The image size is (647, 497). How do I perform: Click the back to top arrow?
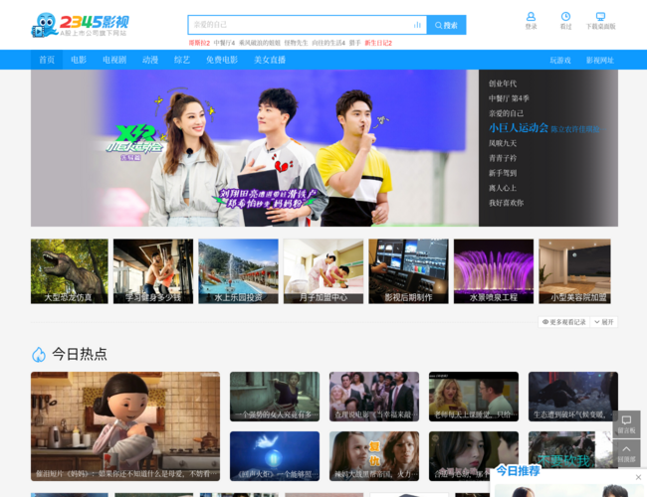coord(626,453)
